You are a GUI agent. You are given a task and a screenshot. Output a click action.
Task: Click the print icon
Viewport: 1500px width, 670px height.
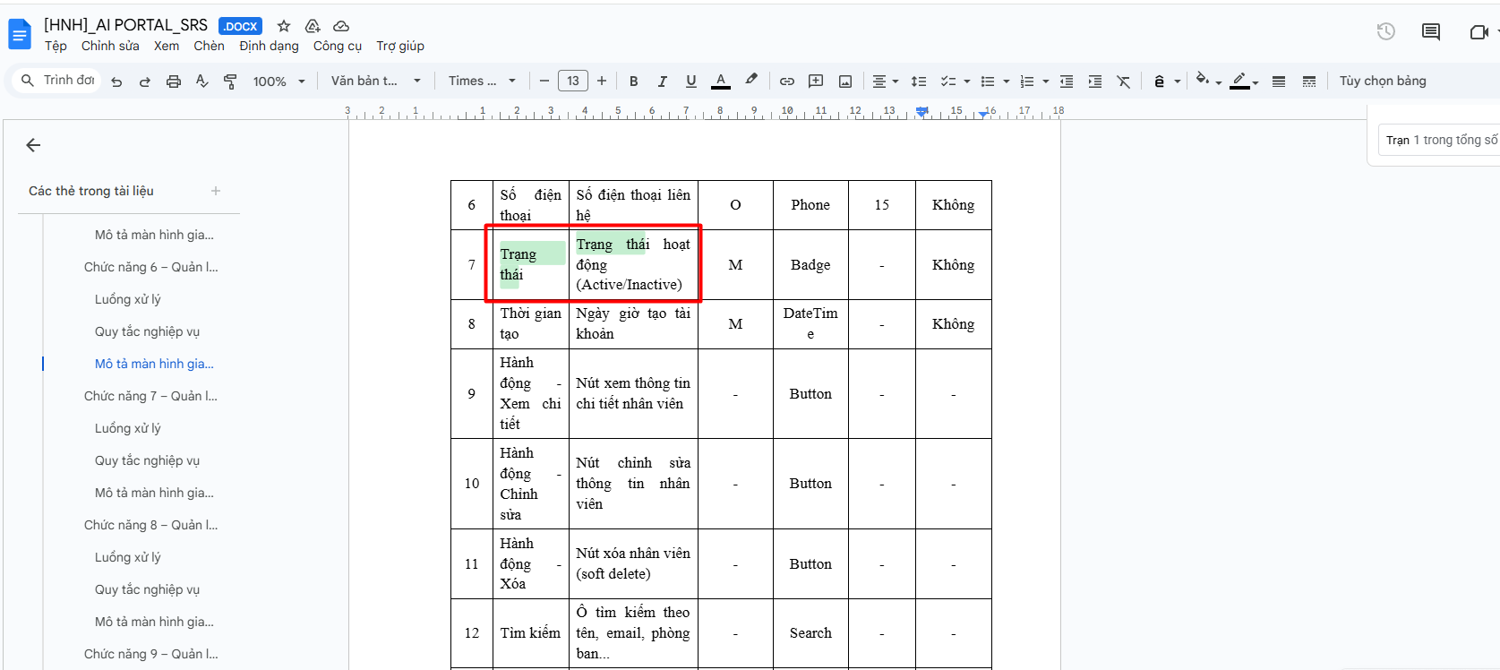pyautogui.click(x=174, y=82)
